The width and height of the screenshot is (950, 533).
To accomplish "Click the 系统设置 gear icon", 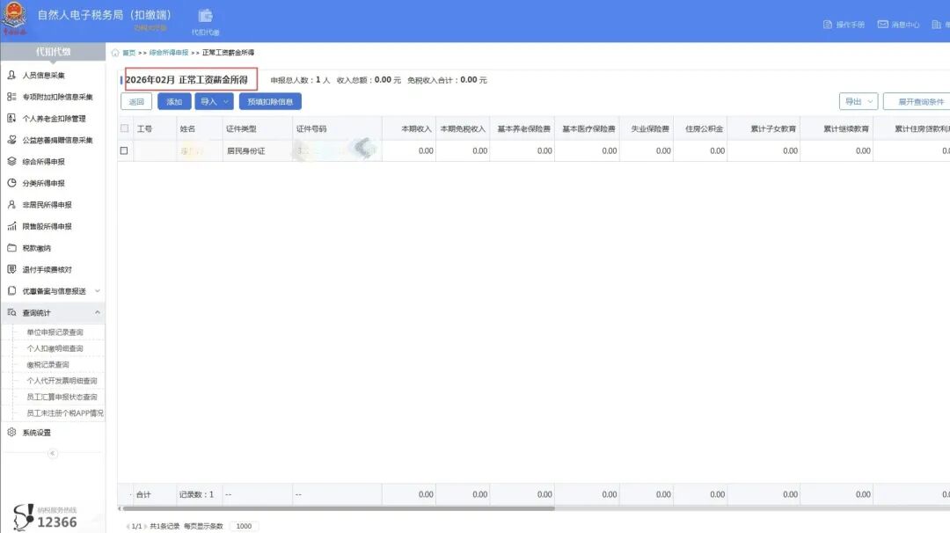I will (11, 433).
